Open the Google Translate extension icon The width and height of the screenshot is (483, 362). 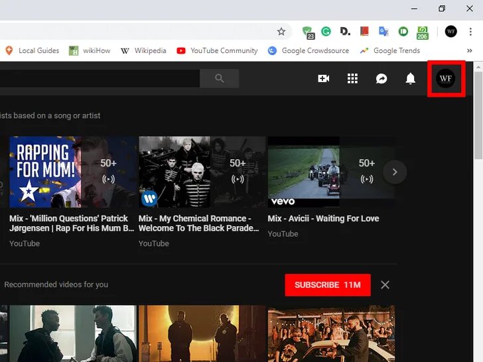click(383, 31)
